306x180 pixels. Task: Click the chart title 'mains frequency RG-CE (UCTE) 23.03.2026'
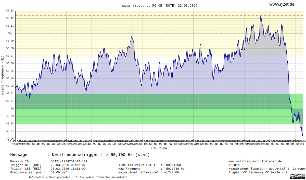click(159, 5)
